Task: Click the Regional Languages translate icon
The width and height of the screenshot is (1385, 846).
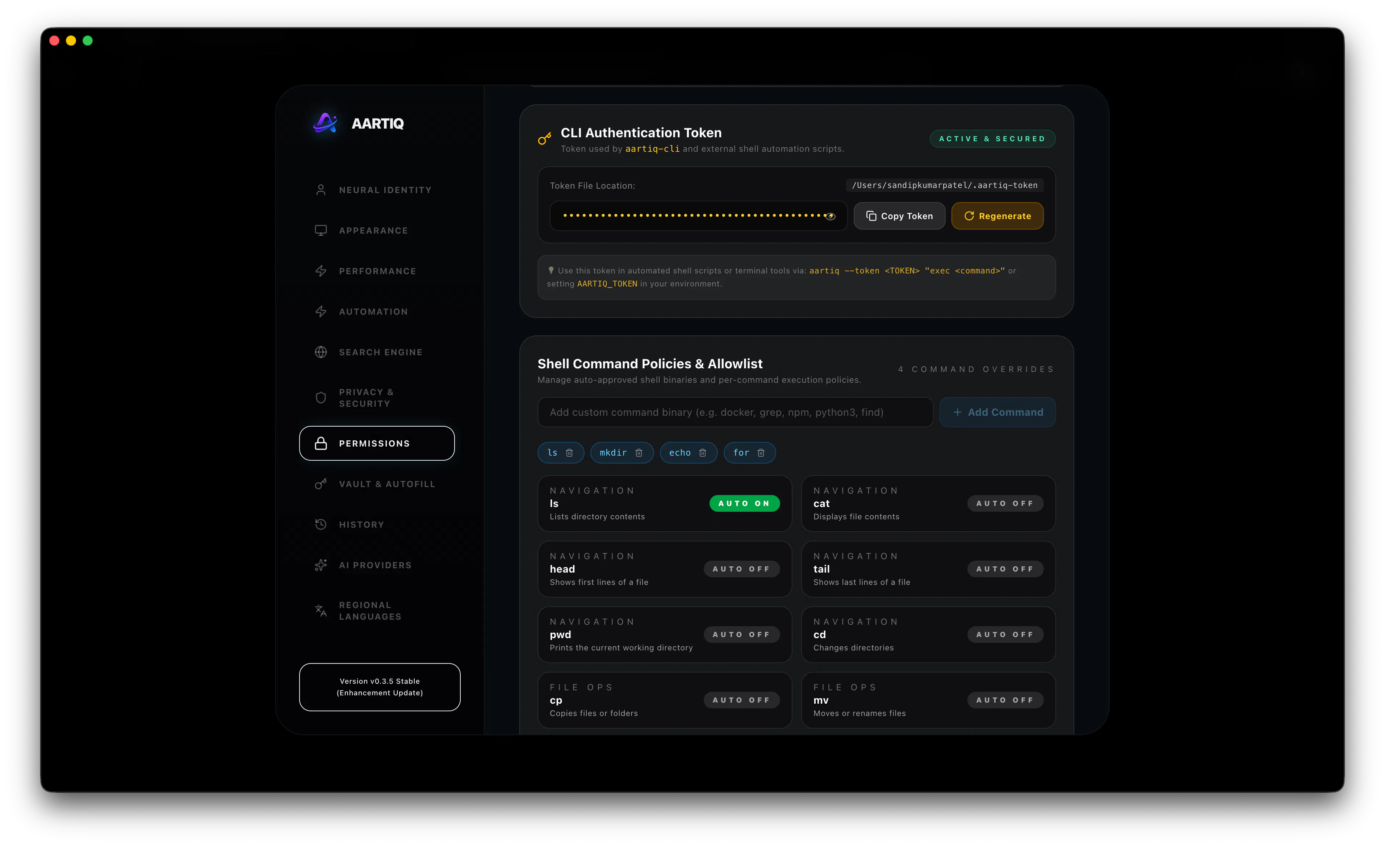Action: 321,611
